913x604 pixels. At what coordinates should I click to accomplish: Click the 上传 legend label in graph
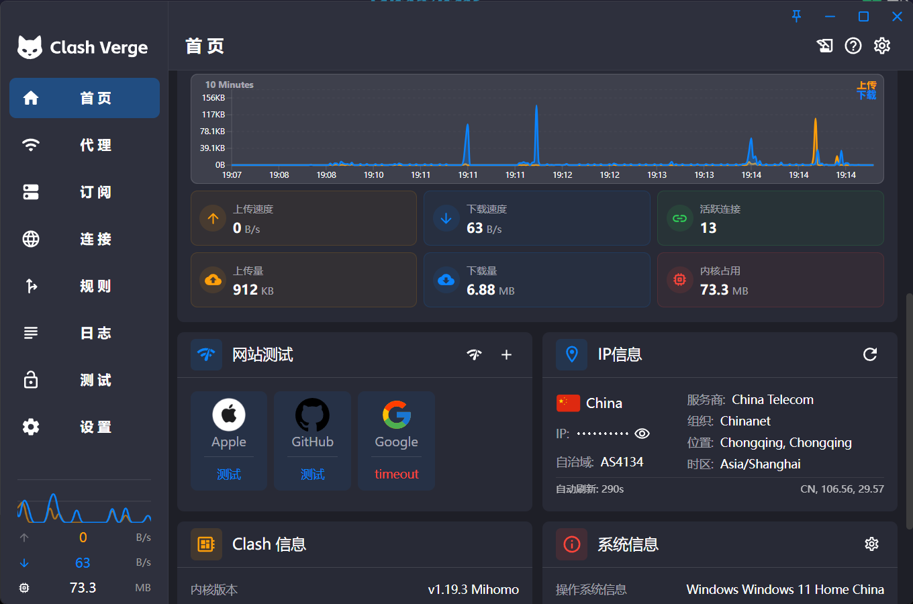coord(867,85)
